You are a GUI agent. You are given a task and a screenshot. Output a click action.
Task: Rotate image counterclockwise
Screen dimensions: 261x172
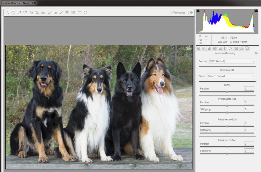coord(80,13)
